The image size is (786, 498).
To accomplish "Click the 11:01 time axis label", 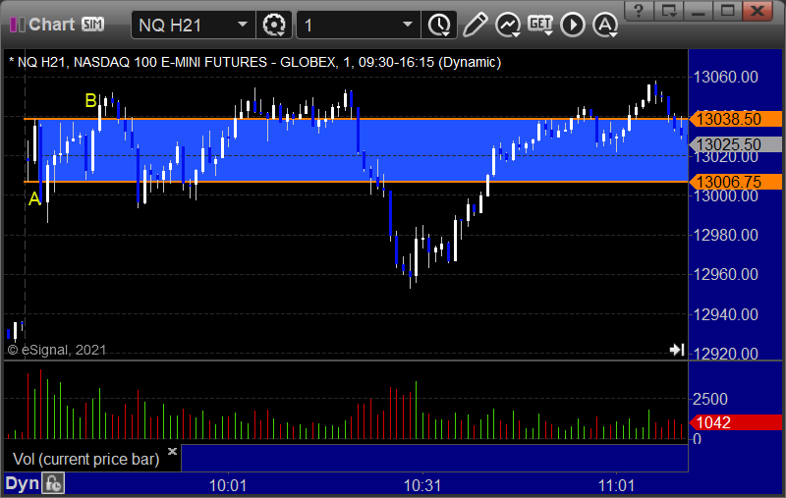I will pos(616,485).
